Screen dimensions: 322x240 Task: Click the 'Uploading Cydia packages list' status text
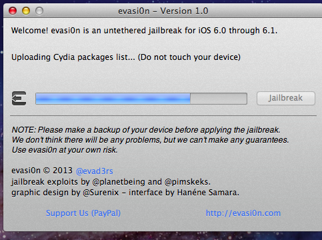[x=126, y=57]
